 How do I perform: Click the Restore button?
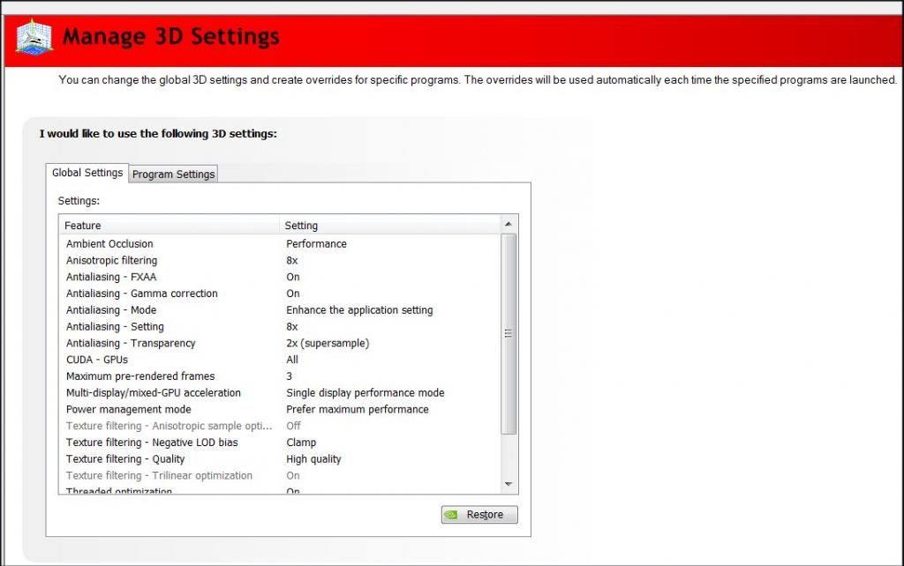coord(479,514)
